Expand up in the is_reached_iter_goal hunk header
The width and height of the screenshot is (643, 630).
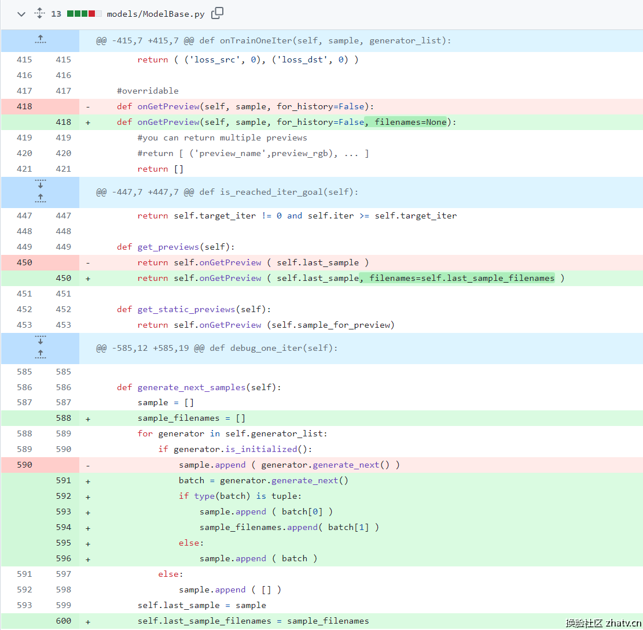tap(40, 198)
